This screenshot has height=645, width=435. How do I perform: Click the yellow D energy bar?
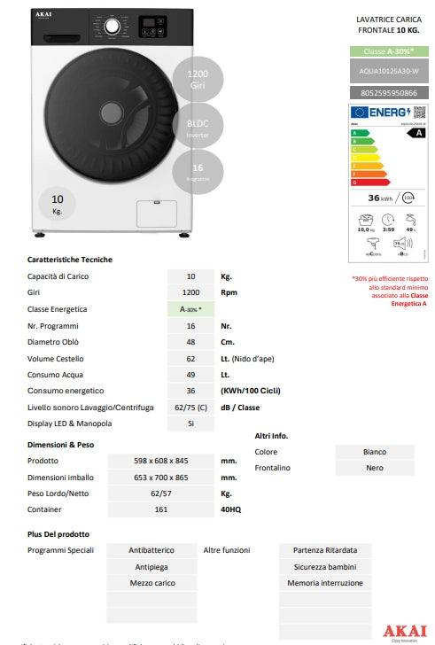(366, 158)
